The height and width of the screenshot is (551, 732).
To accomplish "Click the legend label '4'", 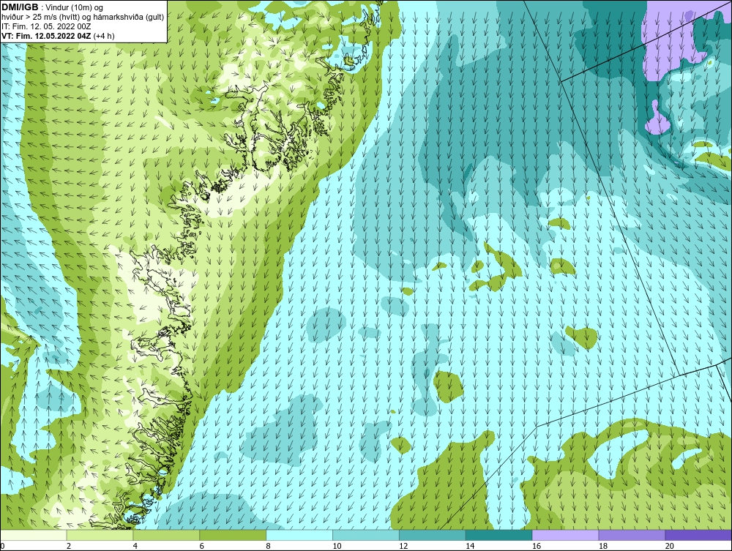I will tap(135, 546).
